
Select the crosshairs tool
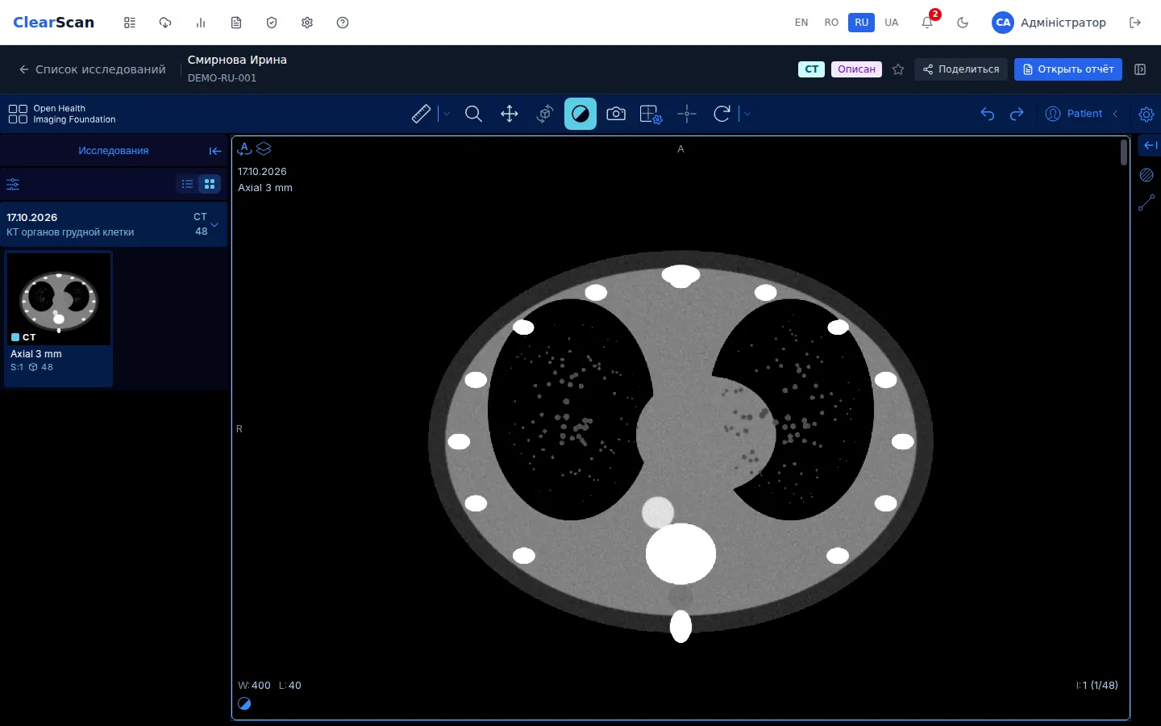pyautogui.click(x=687, y=114)
